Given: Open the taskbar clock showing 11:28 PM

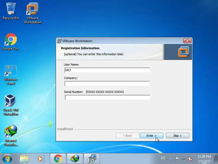Looking at the screenshot, I should pos(204,159).
